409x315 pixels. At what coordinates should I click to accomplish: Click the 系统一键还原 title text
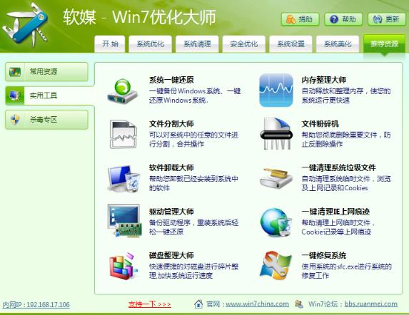tap(171, 80)
